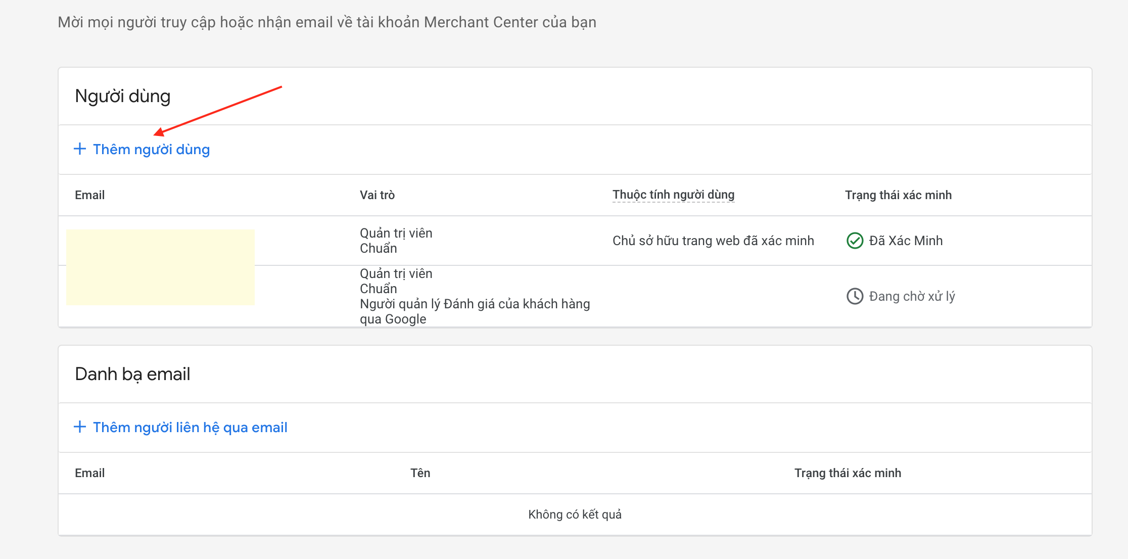Image resolution: width=1128 pixels, height=559 pixels.
Task: Open the Thêm người dùng link
Action: (x=151, y=150)
